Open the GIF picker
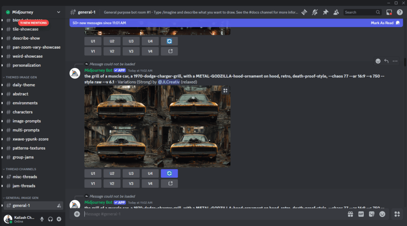Viewport: 407px width, 226px height. point(361,214)
